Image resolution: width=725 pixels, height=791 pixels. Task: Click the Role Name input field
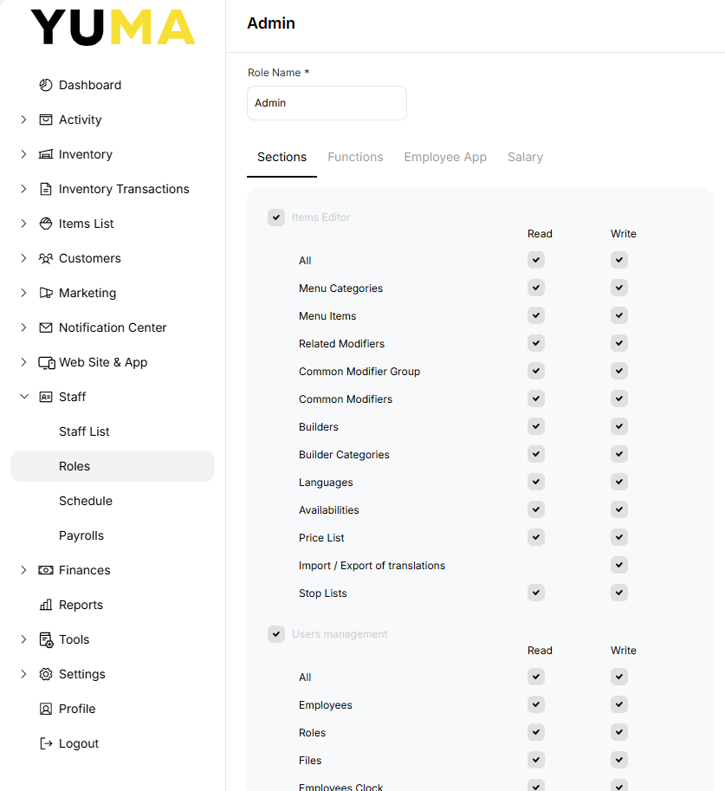tap(327, 103)
